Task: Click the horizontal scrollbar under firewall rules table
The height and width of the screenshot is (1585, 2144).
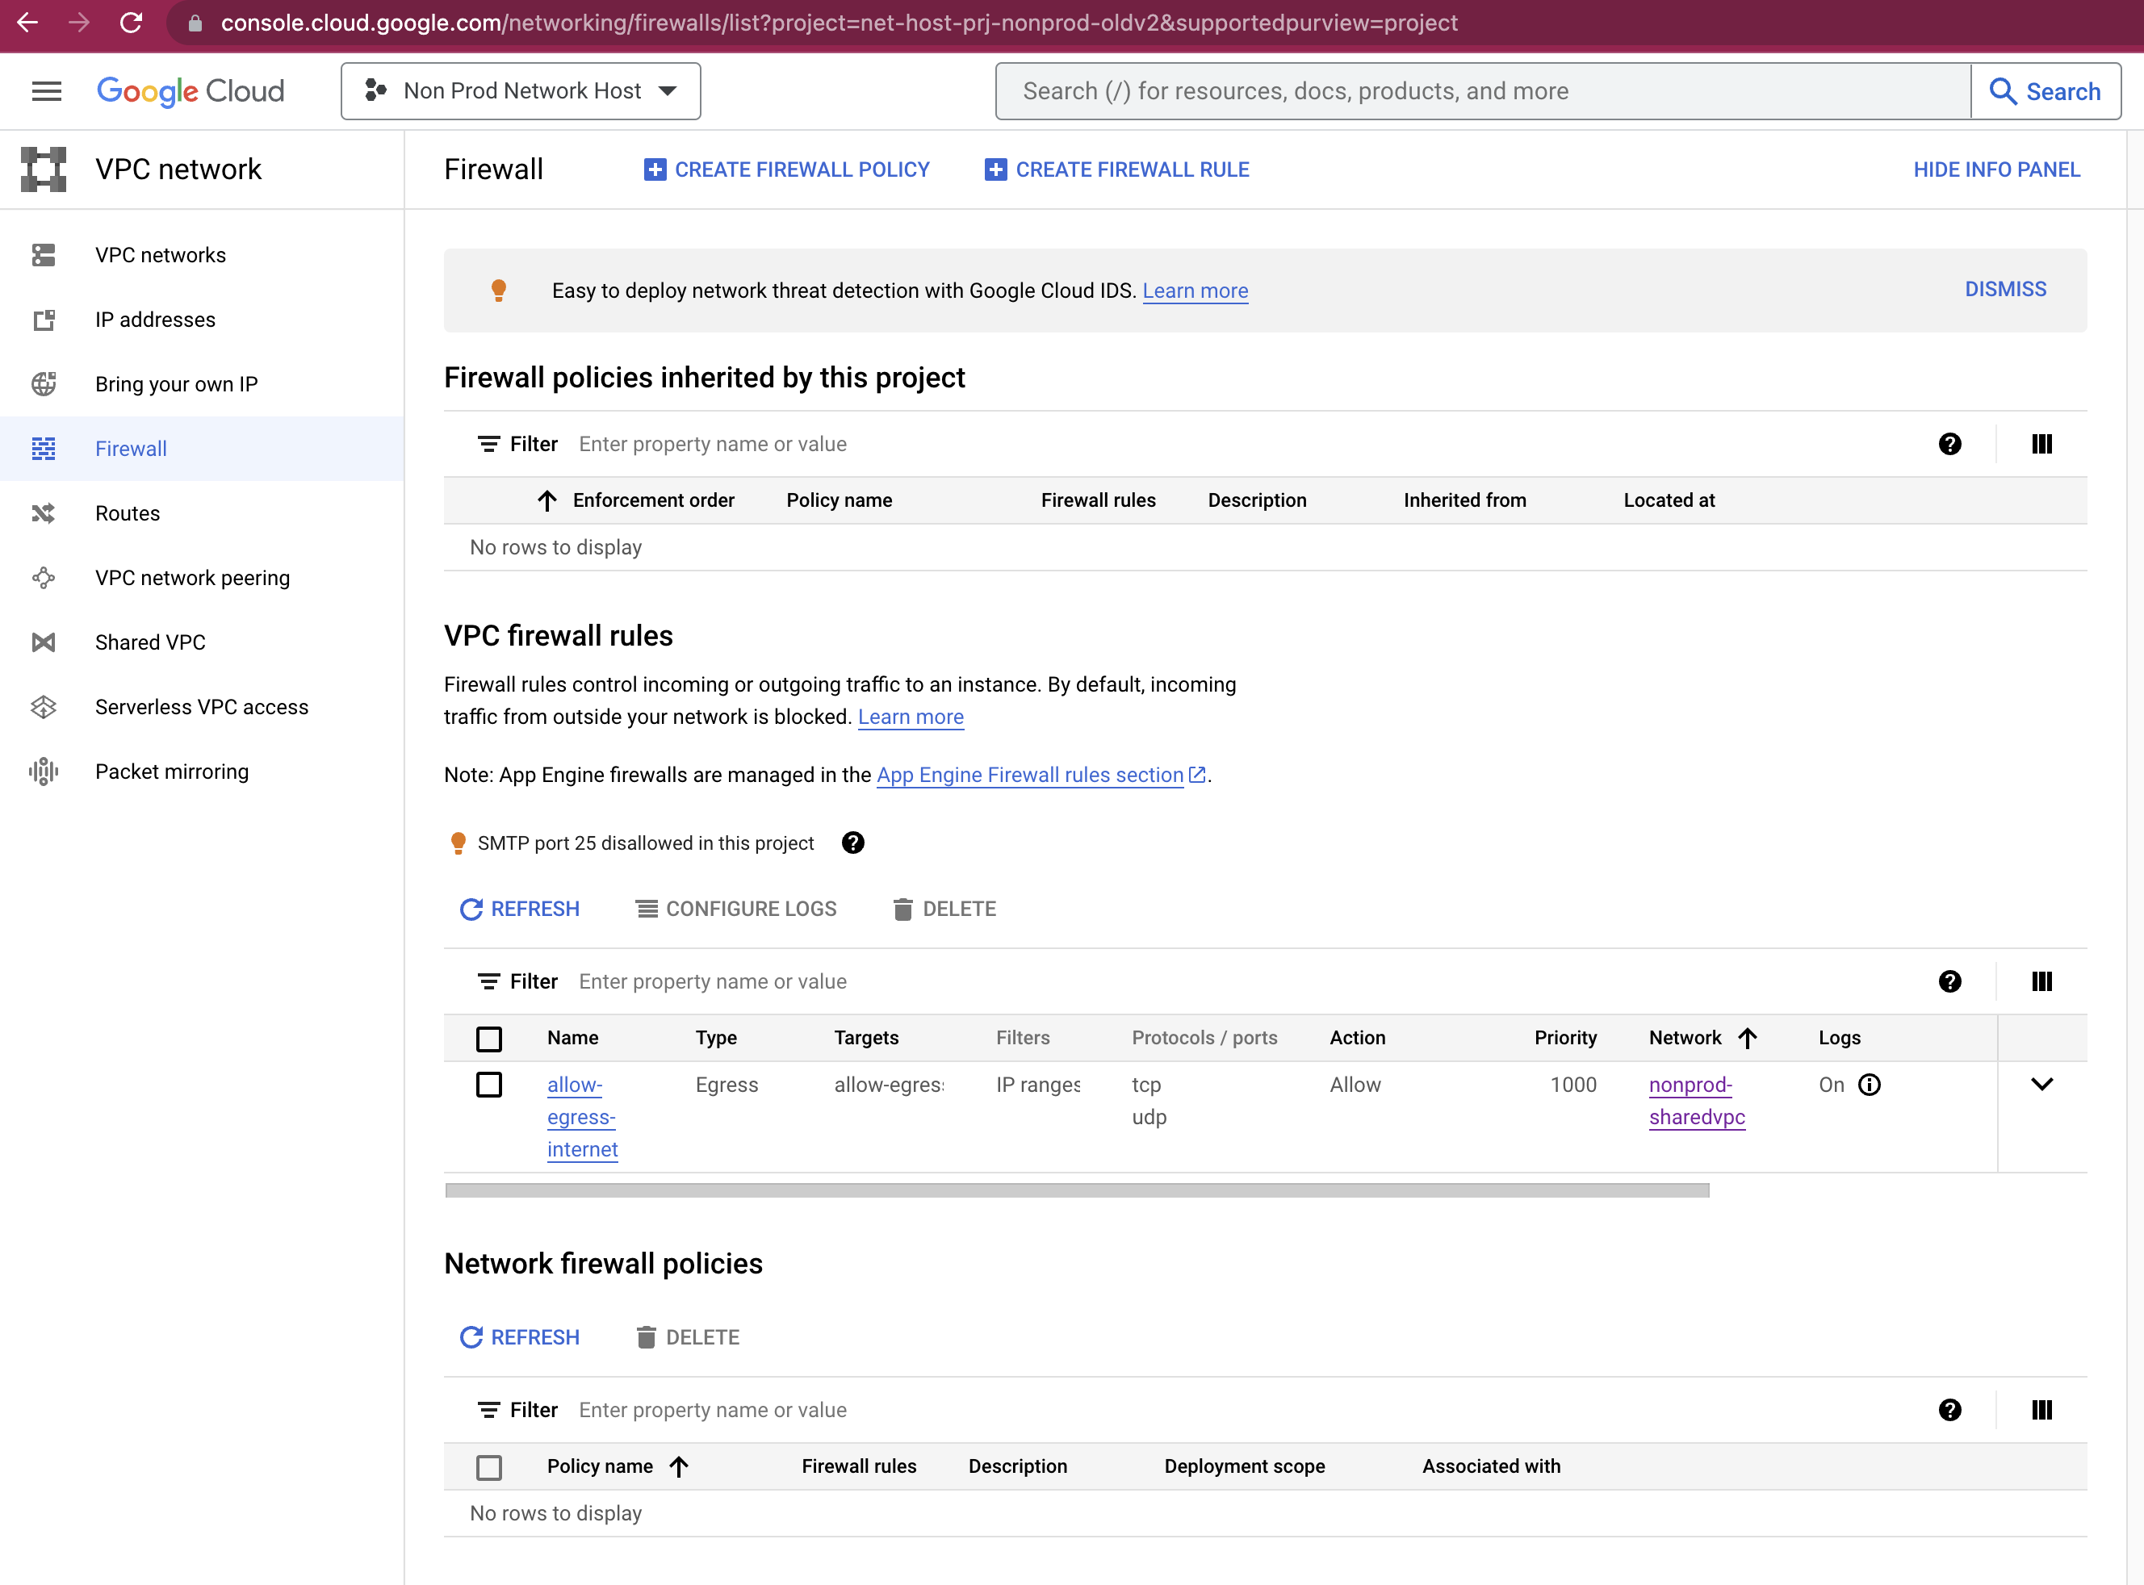Action: [x=1077, y=1190]
